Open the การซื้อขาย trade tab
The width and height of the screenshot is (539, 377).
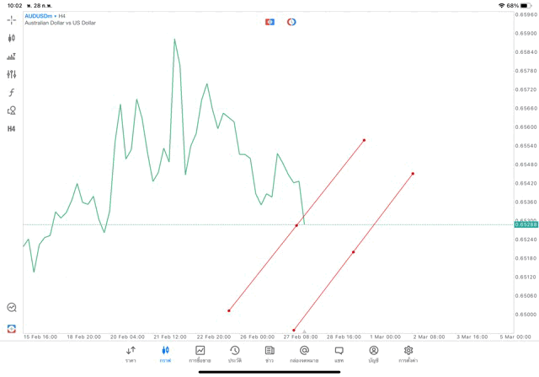[x=200, y=354]
